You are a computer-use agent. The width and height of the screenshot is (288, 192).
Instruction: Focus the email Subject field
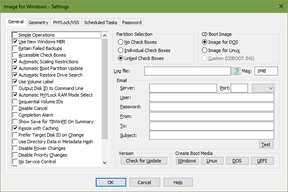point(212,135)
